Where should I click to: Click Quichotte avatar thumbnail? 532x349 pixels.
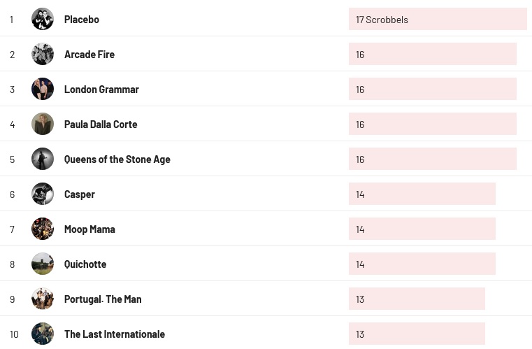pyautogui.click(x=43, y=264)
